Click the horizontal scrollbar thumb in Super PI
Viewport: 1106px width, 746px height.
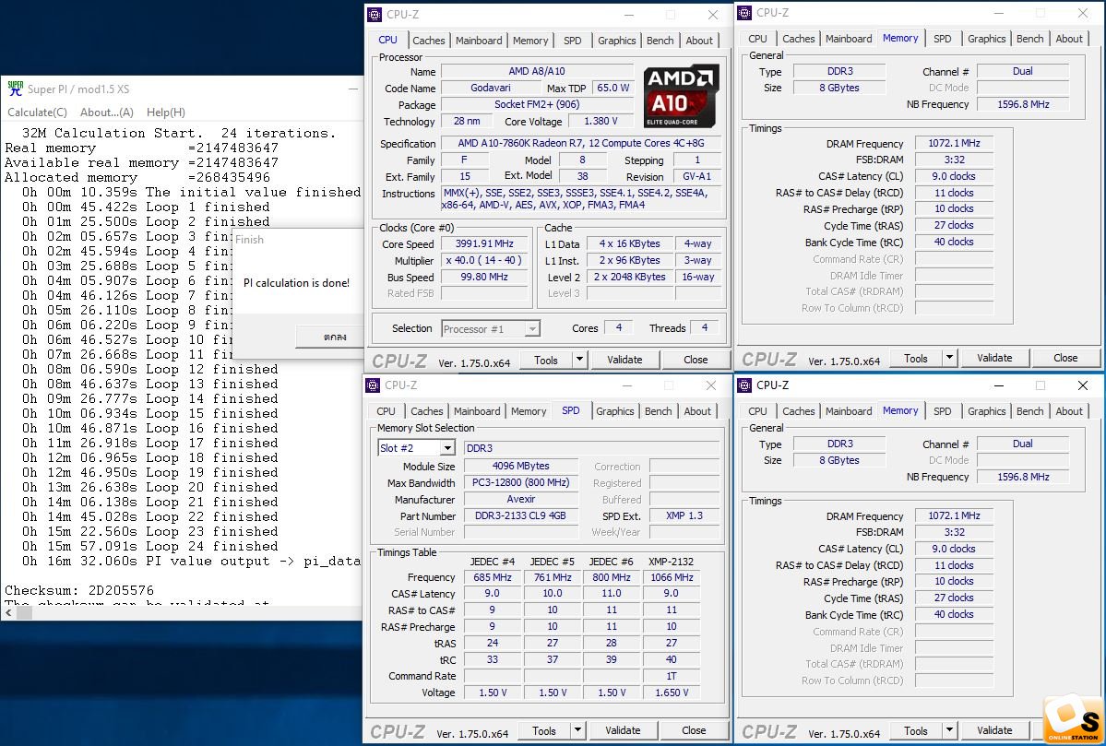tap(24, 612)
